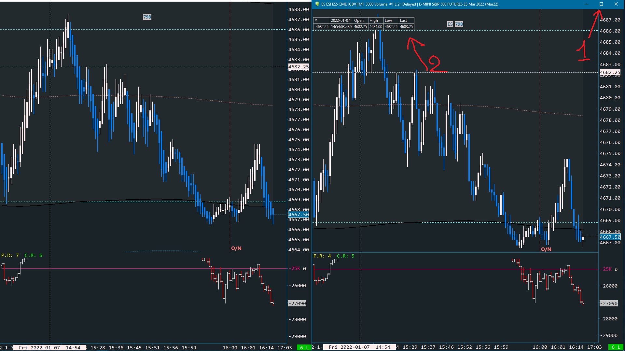Maximize the ES ESH22-CME chart window
Viewport: 625px width, 351px height.
[x=601, y=4]
